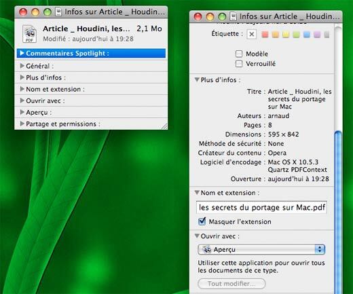Expand Nom et extension in the left window
353x294 pixels.
click(22, 89)
